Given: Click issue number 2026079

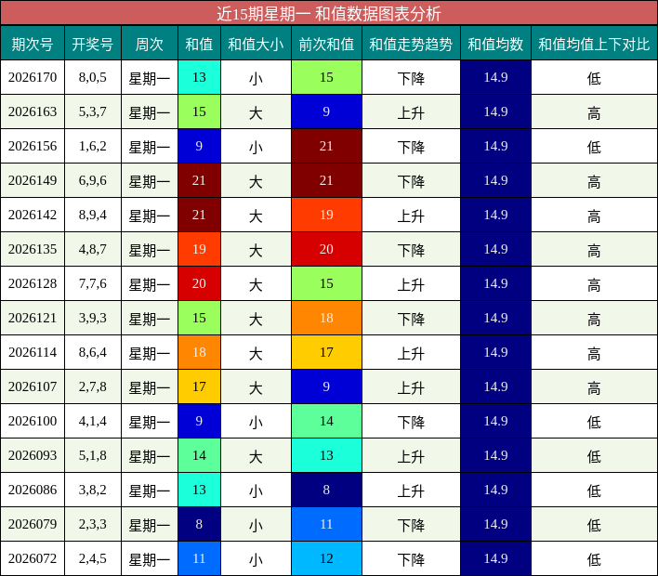Looking at the screenshot, I should click(x=33, y=524).
